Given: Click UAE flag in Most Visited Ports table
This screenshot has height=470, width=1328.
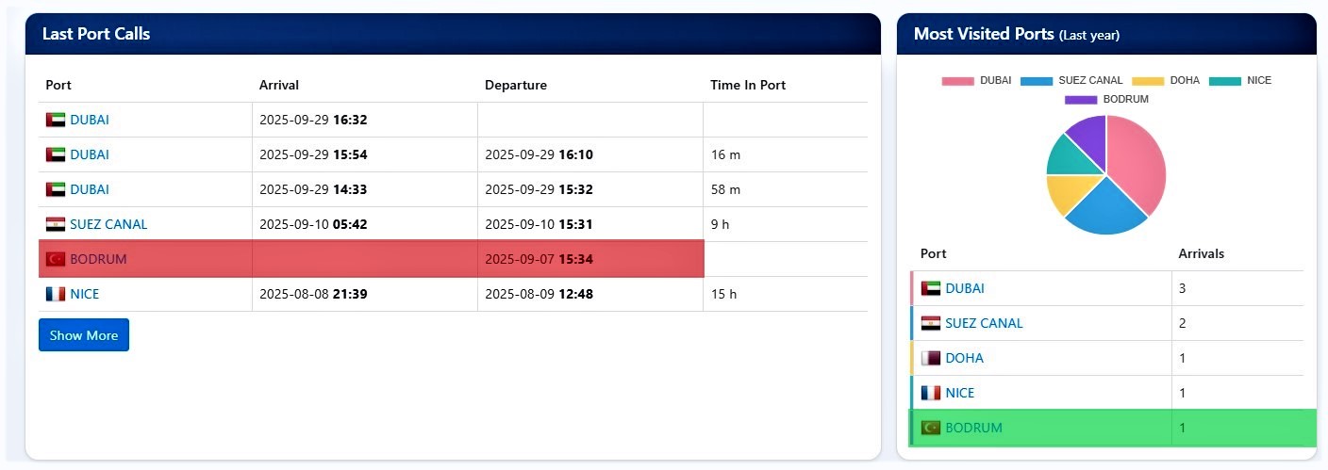Looking at the screenshot, I should 931,288.
